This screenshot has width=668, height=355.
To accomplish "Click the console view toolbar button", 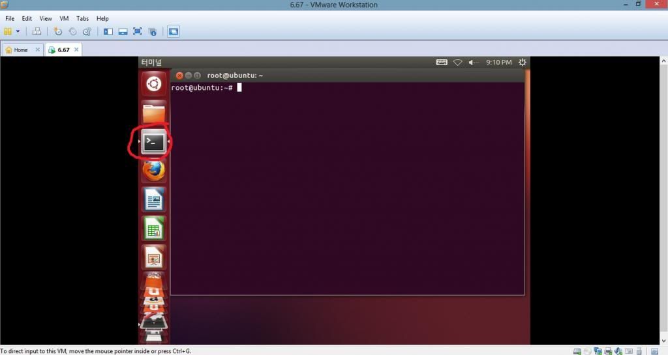I will 174,31.
